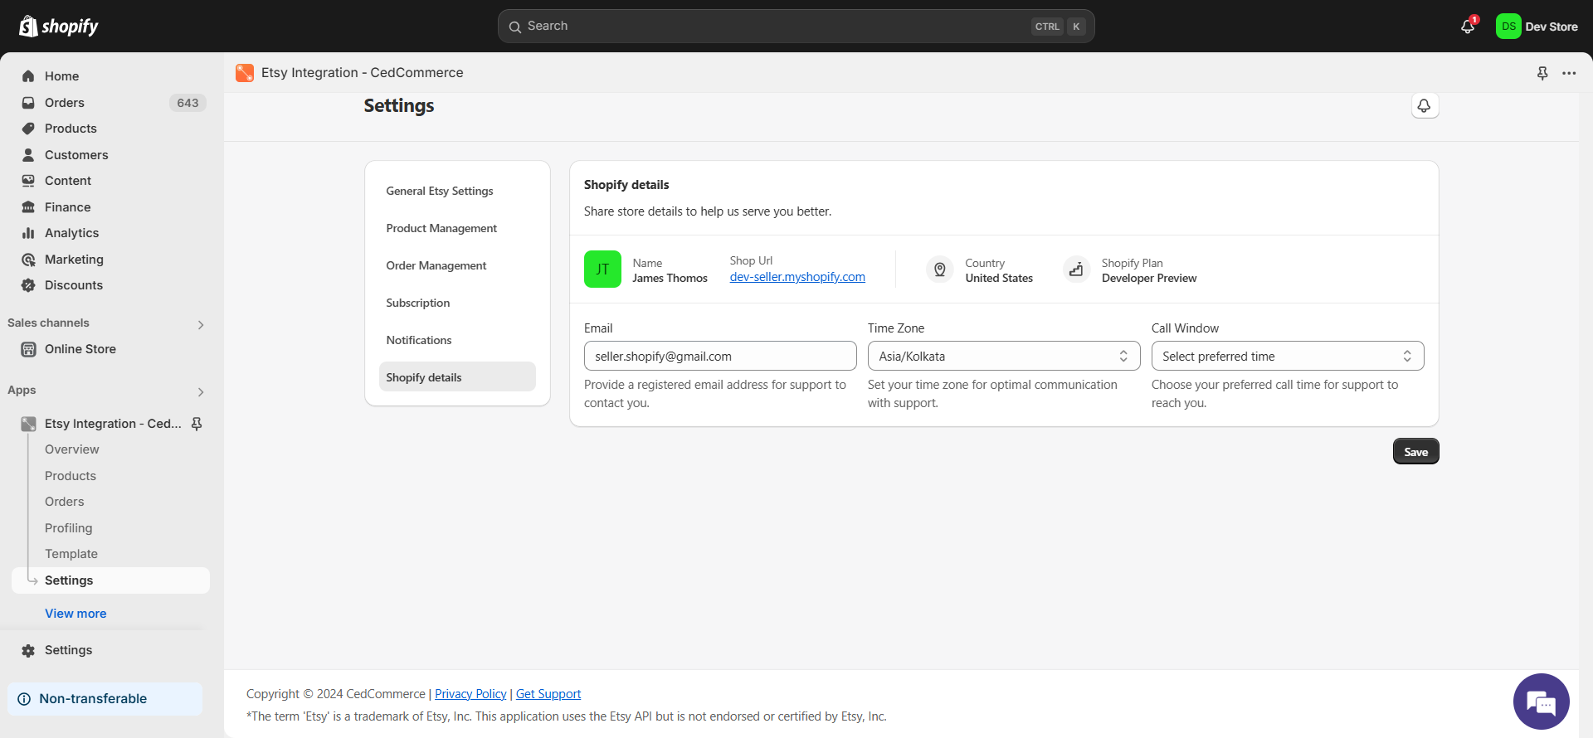Open General Etsy Settings tab

point(457,191)
